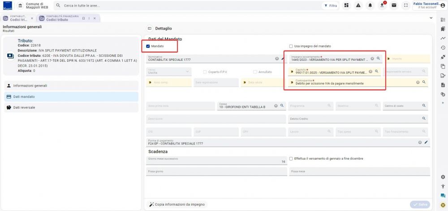Screen dimensions: 448x211
Task: Click the Giorno mese successivo field
Action: coord(216,160)
